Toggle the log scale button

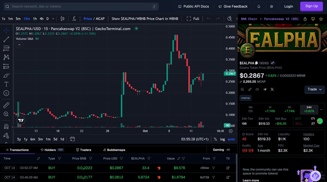tap(222, 139)
